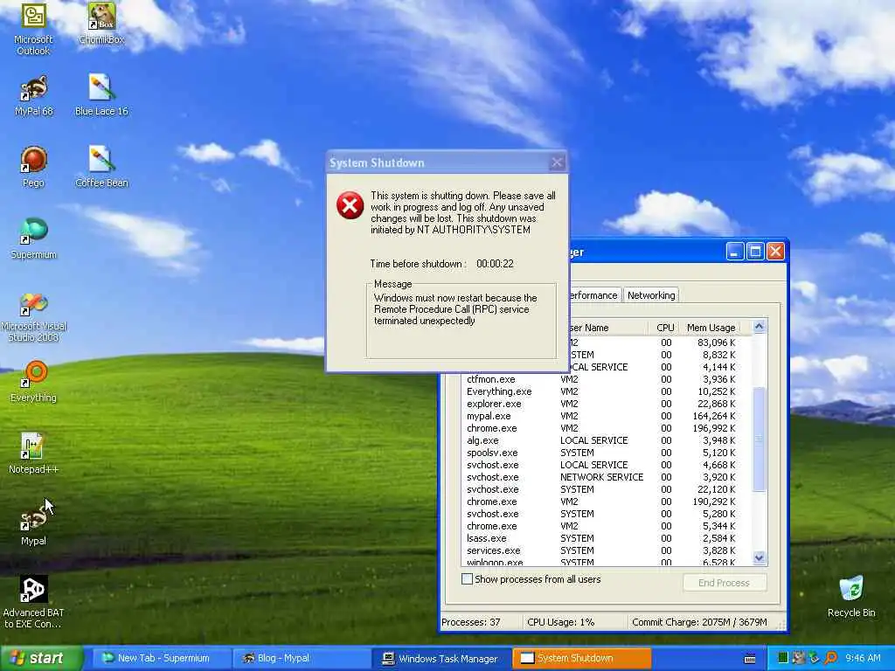This screenshot has height=671, width=895.
Task: Maximize the Task Manager window
Action: tap(755, 252)
